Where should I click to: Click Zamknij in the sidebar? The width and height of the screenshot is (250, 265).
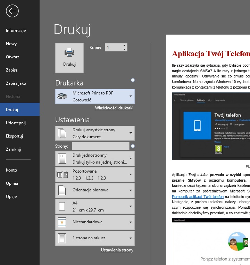[x=20, y=149]
